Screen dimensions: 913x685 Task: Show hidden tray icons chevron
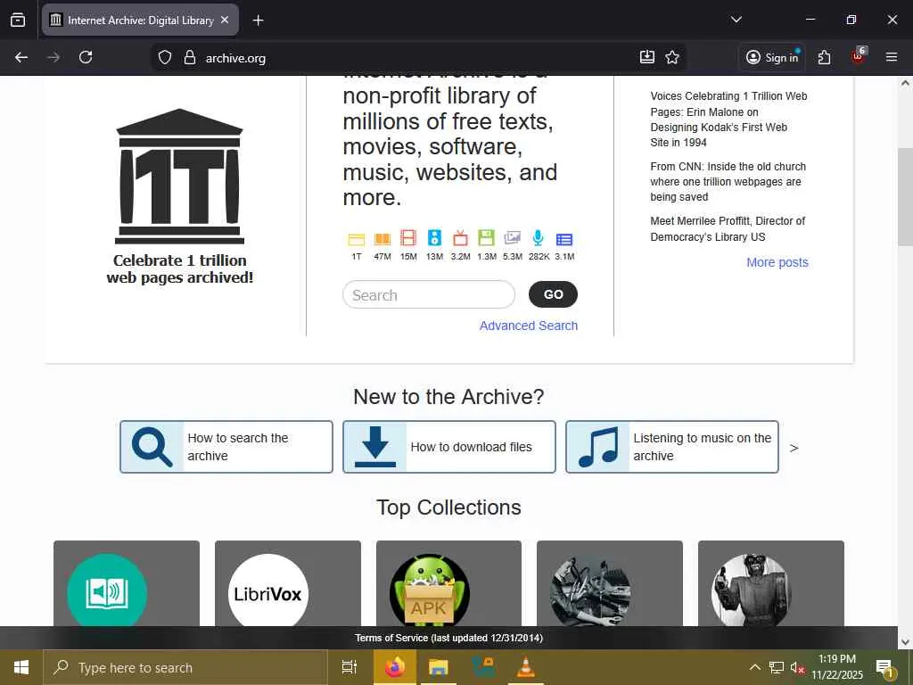pyautogui.click(x=754, y=667)
